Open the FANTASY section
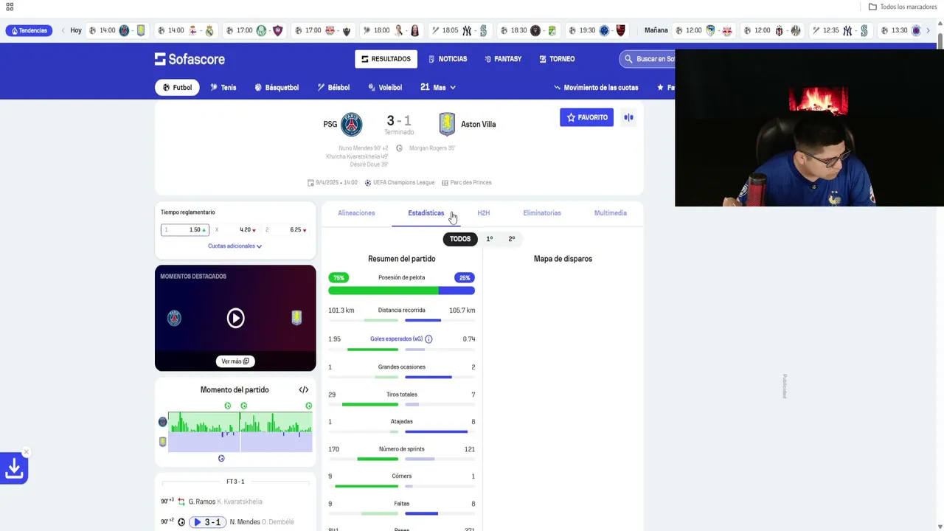 503,59
